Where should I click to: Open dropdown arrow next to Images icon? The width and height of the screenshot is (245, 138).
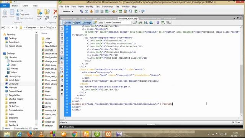(x=110, y=11)
